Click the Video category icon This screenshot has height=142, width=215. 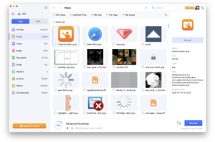pos(13,44)
